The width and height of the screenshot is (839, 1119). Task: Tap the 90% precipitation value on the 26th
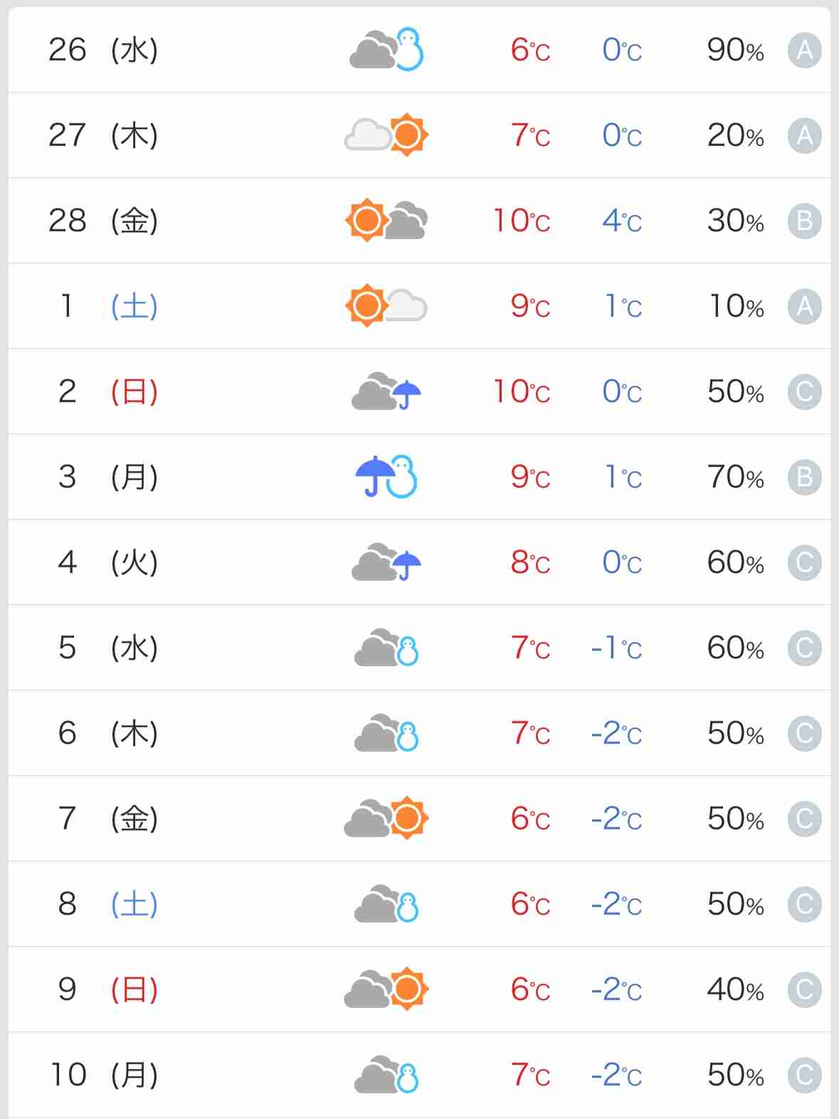(736, 51)
